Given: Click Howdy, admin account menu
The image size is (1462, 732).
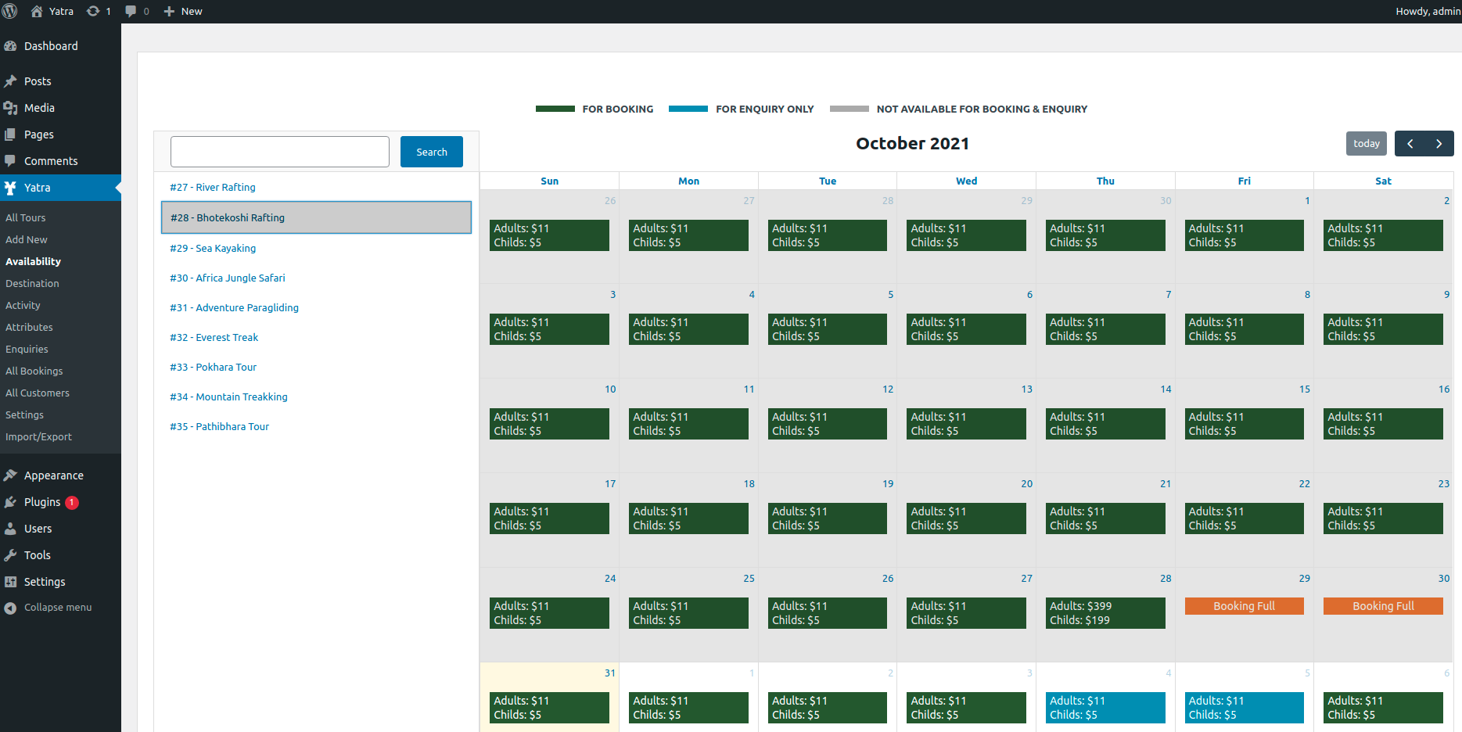Looking at the screenshot, I should coord(1428,11).
